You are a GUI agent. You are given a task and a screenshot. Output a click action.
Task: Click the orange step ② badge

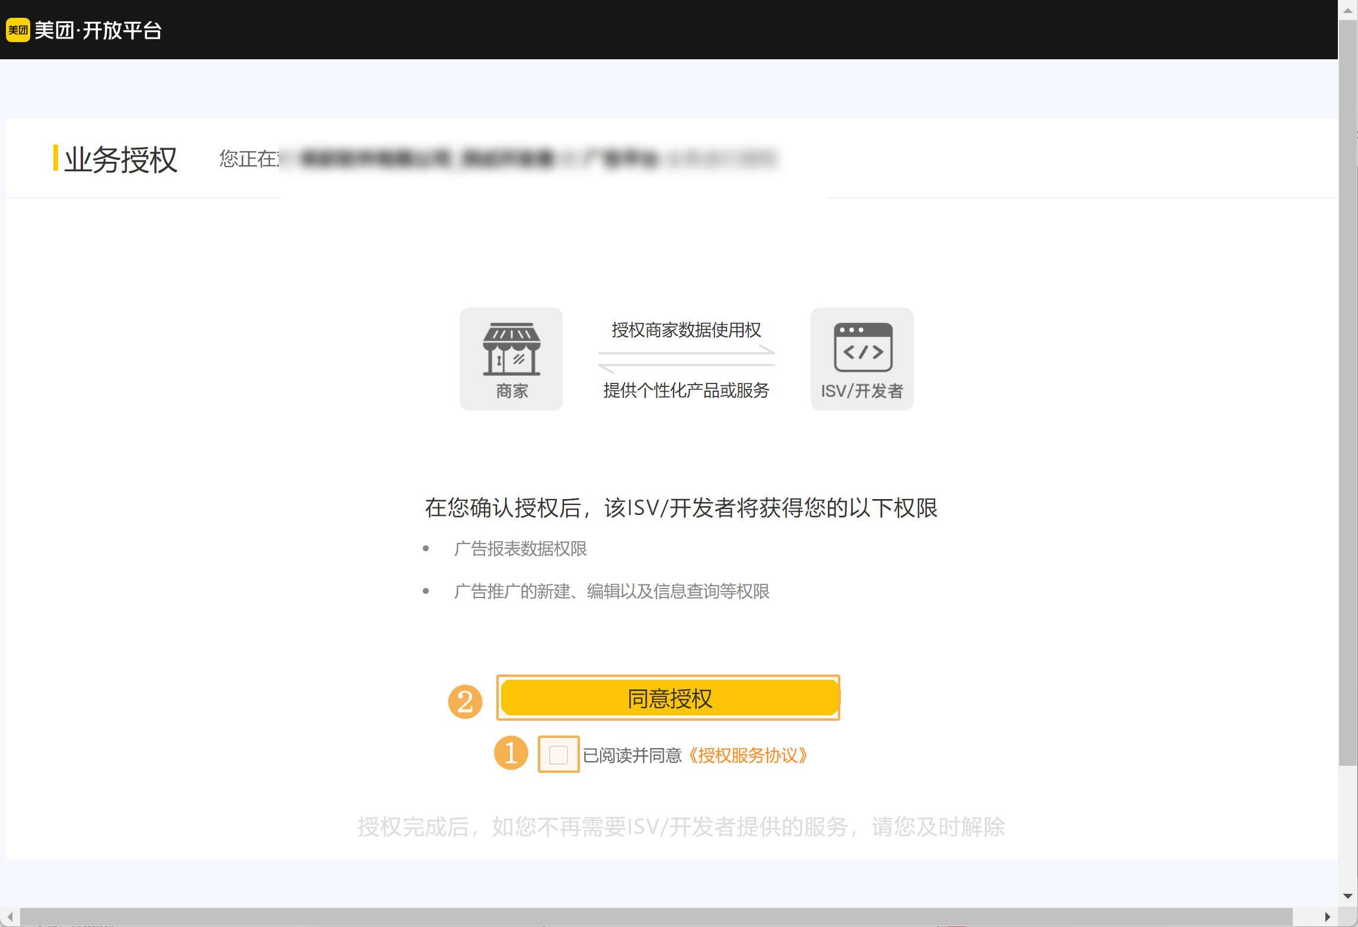pyautogui.click(x=466, y=701)
